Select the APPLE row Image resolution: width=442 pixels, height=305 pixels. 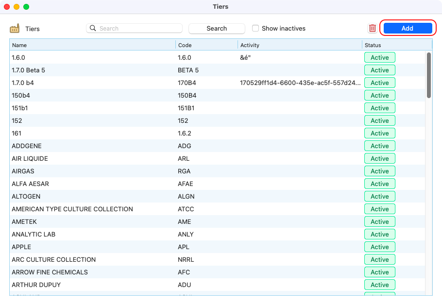[217, 247]
